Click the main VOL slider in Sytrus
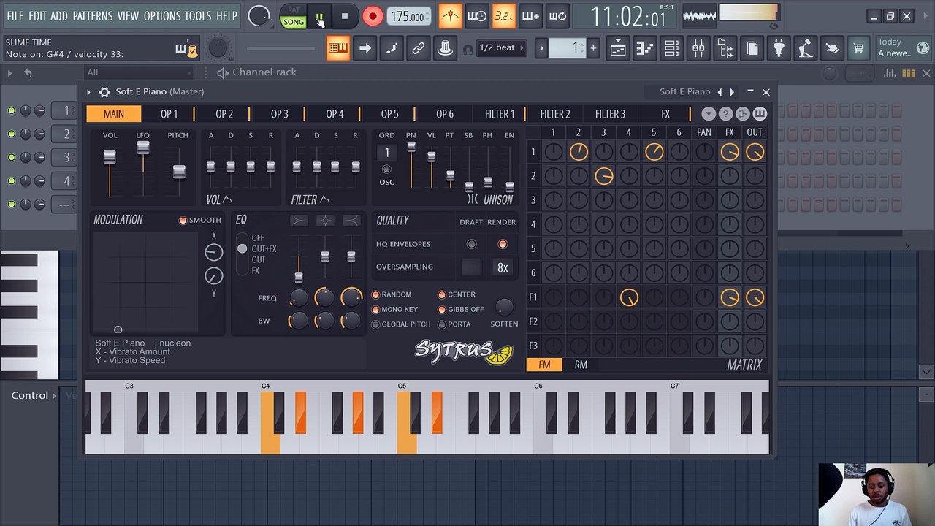The height and width of the screenshot is (526, 935). coord(110,156)
